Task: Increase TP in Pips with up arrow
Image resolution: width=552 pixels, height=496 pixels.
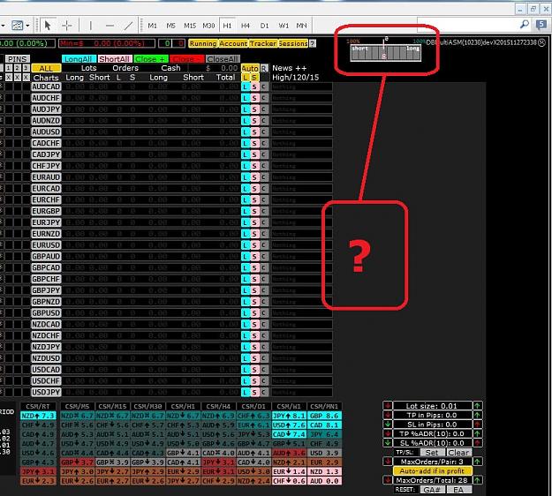Action: [477, 415]
